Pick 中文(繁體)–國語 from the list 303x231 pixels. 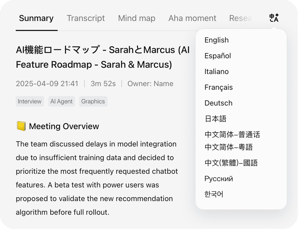tap(231, 163)
